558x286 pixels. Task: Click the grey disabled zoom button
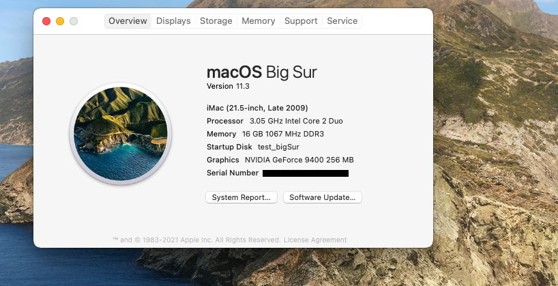(x=74, y=21)
